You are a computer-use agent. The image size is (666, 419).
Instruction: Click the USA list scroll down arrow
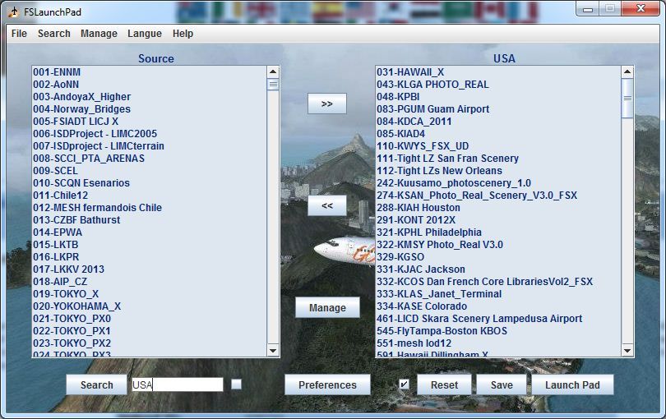click(x=627, y=351)
